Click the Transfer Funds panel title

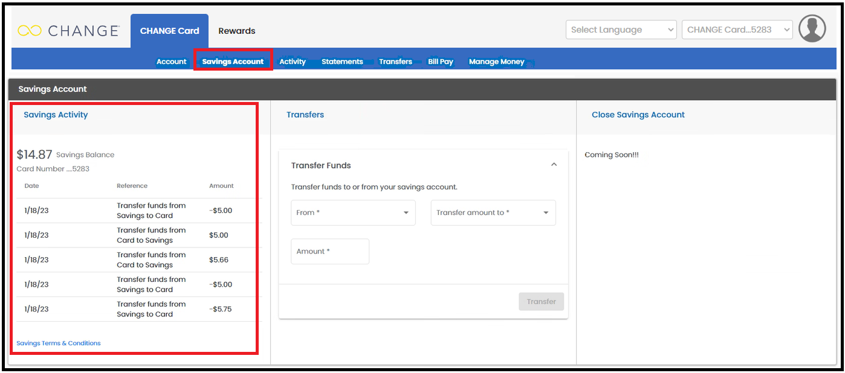click(321, 165)
